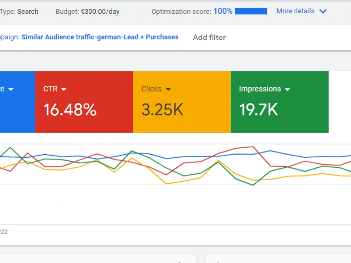
Task: Click Add filter field
Action: click(x=210, y=38)
